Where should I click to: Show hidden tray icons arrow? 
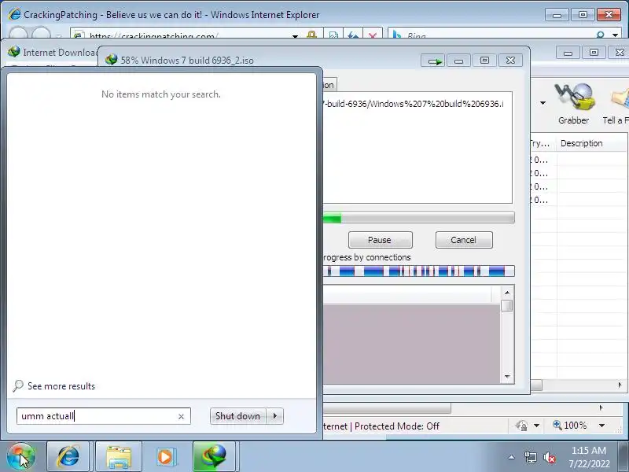512,457
